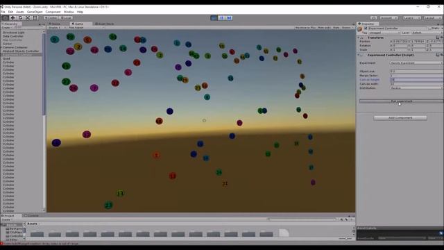Open the Gizmos dropdown
This screenshot has width=444, height=250.
[x=347, y=28]
